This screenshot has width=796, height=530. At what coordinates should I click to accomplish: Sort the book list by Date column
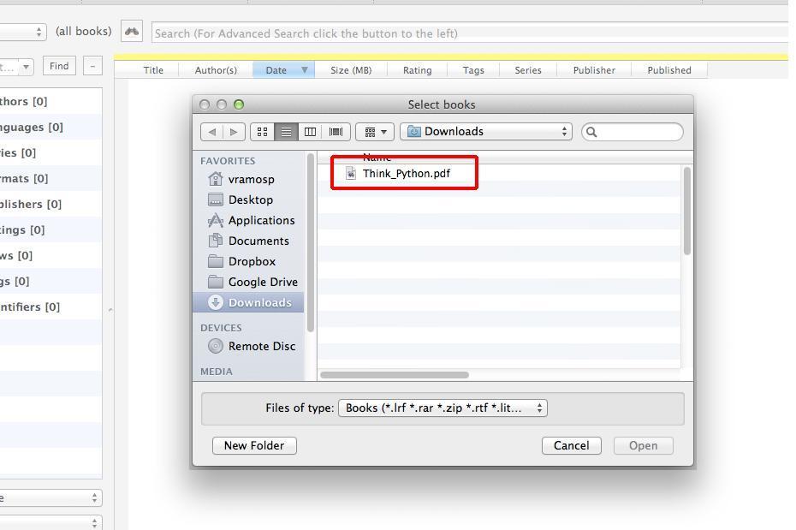(276, 70)
